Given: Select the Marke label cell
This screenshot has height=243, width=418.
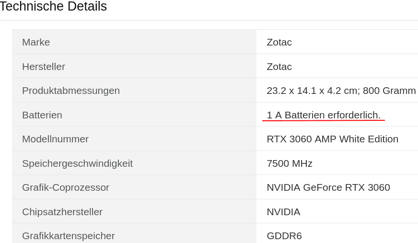Looking at the screenshot, I should tap(134, 42).
